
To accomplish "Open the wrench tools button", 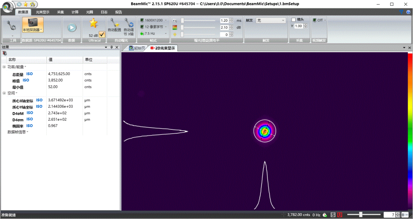I will click(x=11, y=27).
